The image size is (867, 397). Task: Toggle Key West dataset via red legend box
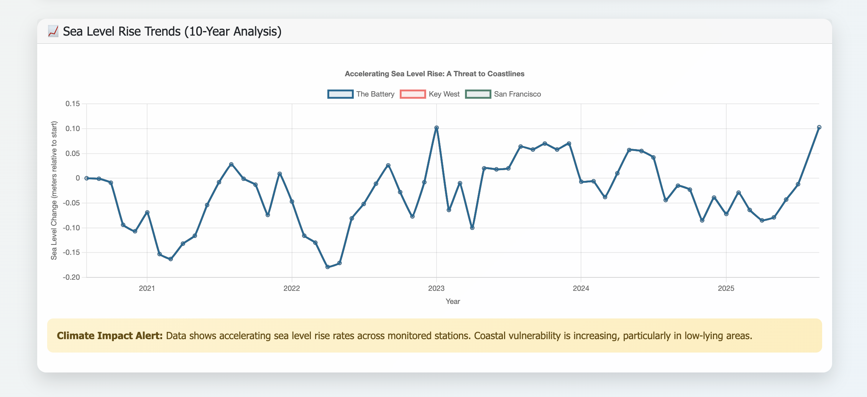[x=412, y=94]
